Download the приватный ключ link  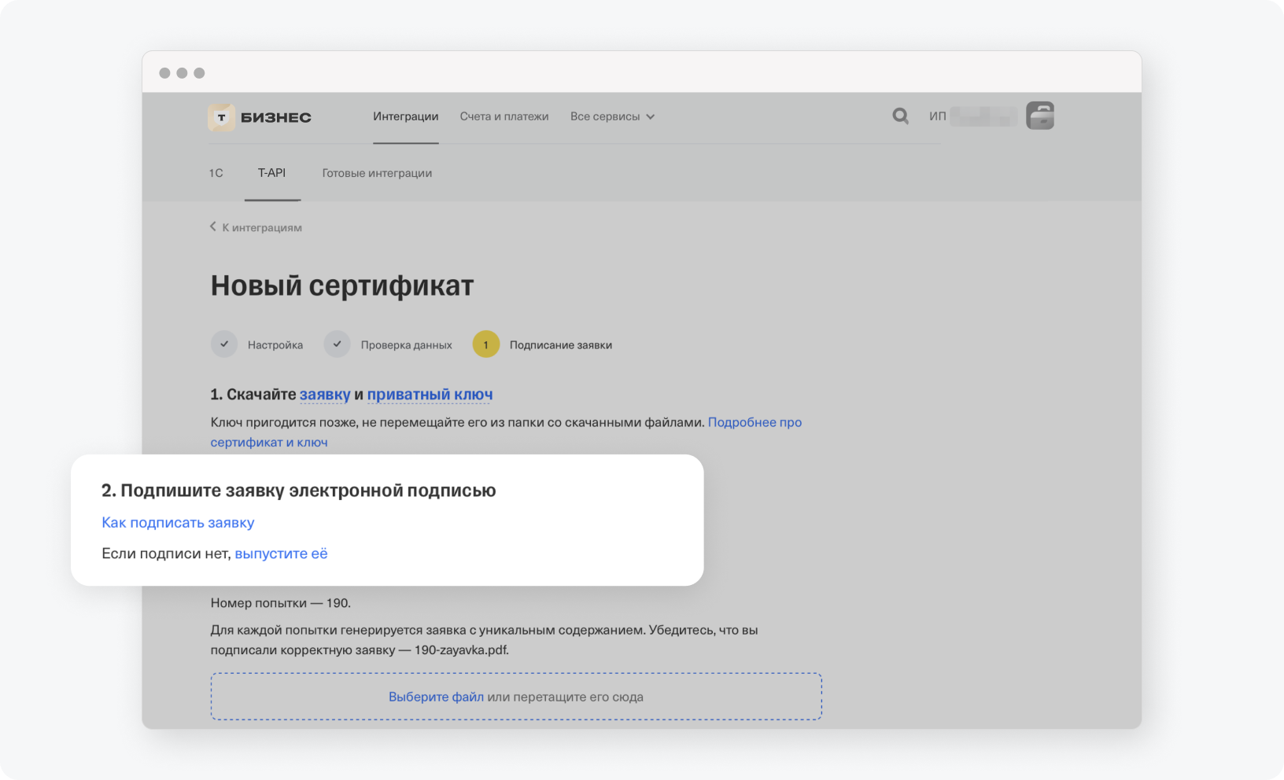point(430,395)
